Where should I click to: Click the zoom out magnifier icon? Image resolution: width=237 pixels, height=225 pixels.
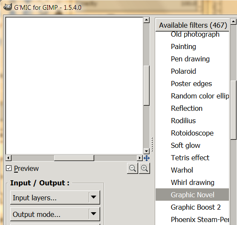point(133,168)
